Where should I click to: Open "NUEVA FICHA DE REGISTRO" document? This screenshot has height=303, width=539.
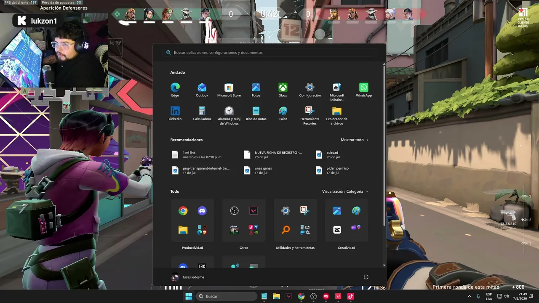(x=274, y=154)
